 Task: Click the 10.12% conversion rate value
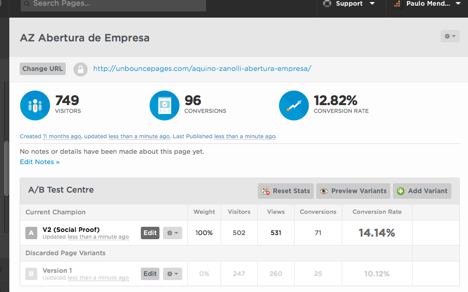coord(377,274)
